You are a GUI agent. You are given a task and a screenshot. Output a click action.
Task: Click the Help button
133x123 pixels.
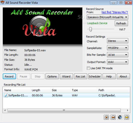(x=109, y=76)
